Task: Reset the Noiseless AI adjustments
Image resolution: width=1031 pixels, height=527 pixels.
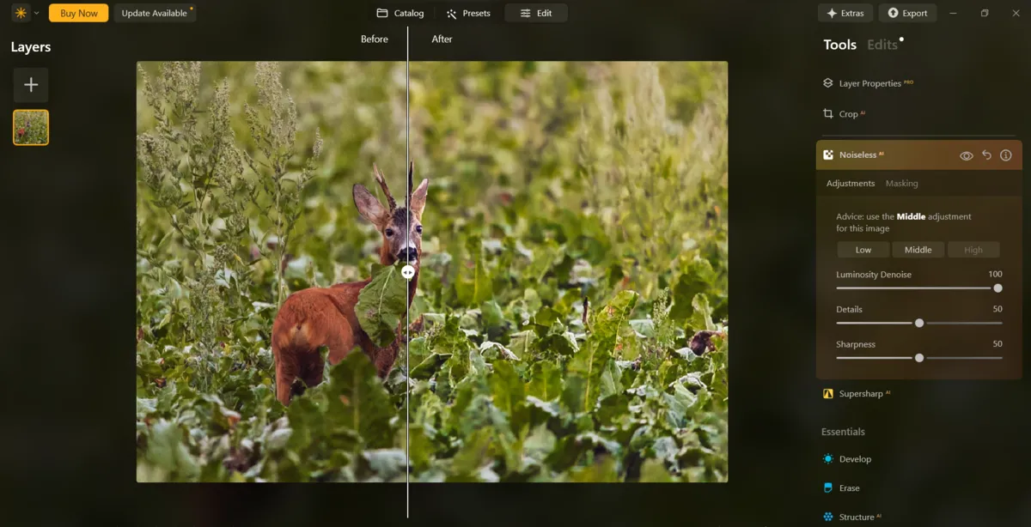Action: coord(986,154)
